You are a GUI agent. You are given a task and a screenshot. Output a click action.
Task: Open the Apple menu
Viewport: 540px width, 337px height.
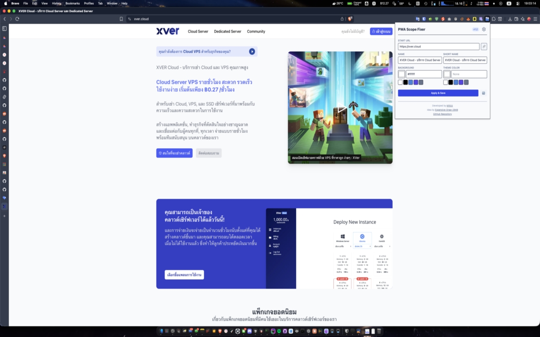click(x=6, y=3)
